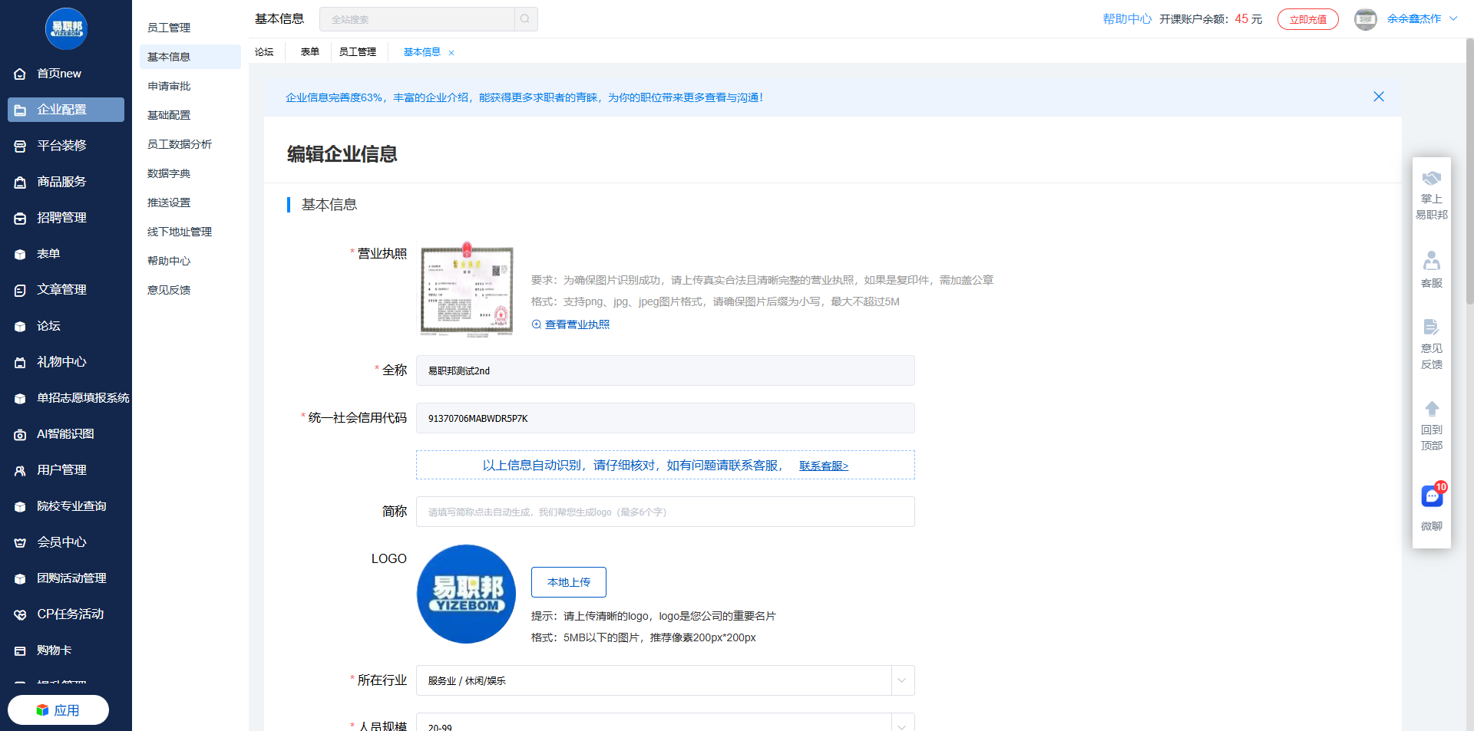This screenshot has width=1474, height=731.
Task: Click the 回到顶部 arrow icon
Action: point(1431,409)
